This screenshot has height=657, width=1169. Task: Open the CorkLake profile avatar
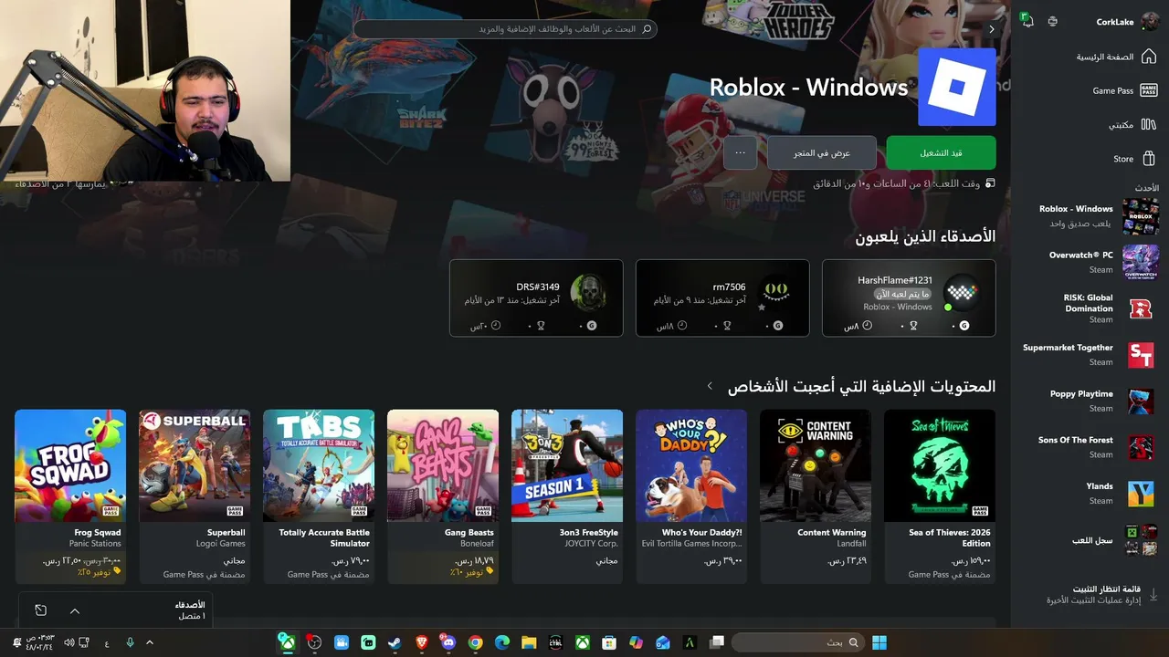pos(1150,22)
